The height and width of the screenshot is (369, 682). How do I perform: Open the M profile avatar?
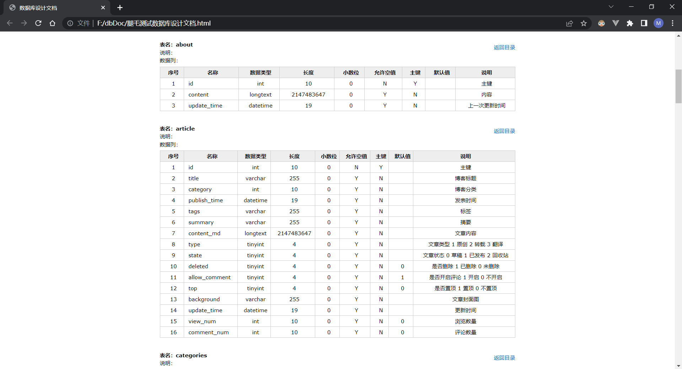click(x=659, y=23)
